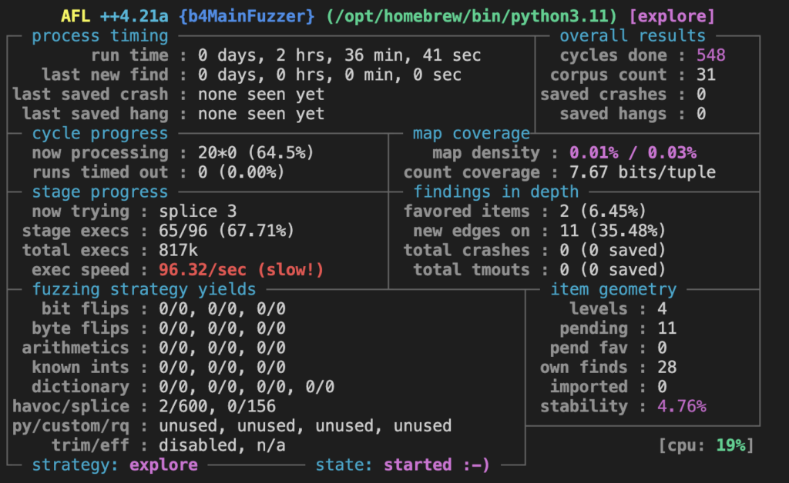Select the "process timing" section heading
Image resolution: width=789 pixels, height=483 pixels.
click(100, 35)
